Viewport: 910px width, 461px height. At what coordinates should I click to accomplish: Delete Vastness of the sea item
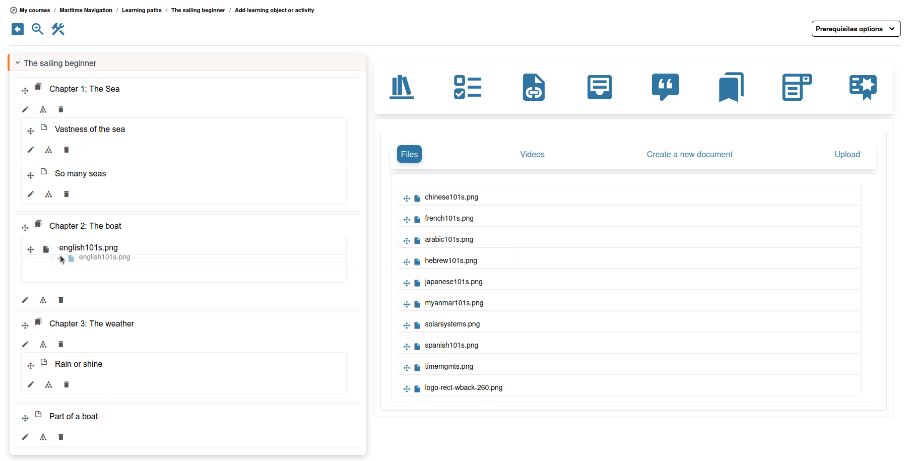click(67, 150)
